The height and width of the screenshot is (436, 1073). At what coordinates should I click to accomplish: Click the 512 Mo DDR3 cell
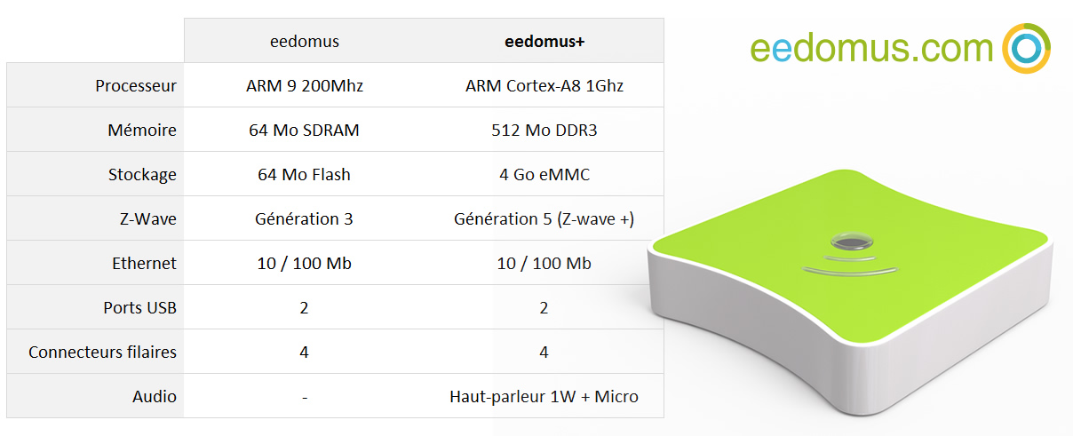(x=544, y=131)
